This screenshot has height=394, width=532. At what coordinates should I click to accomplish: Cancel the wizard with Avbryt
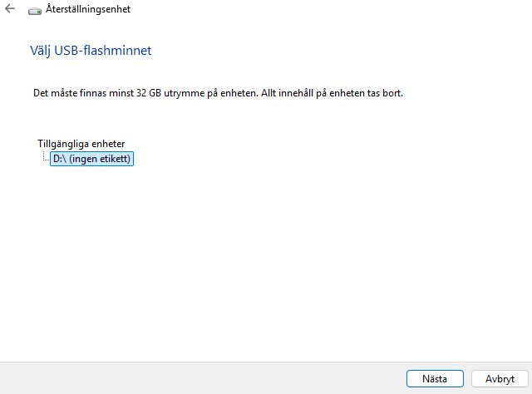(x=500, y=378)
